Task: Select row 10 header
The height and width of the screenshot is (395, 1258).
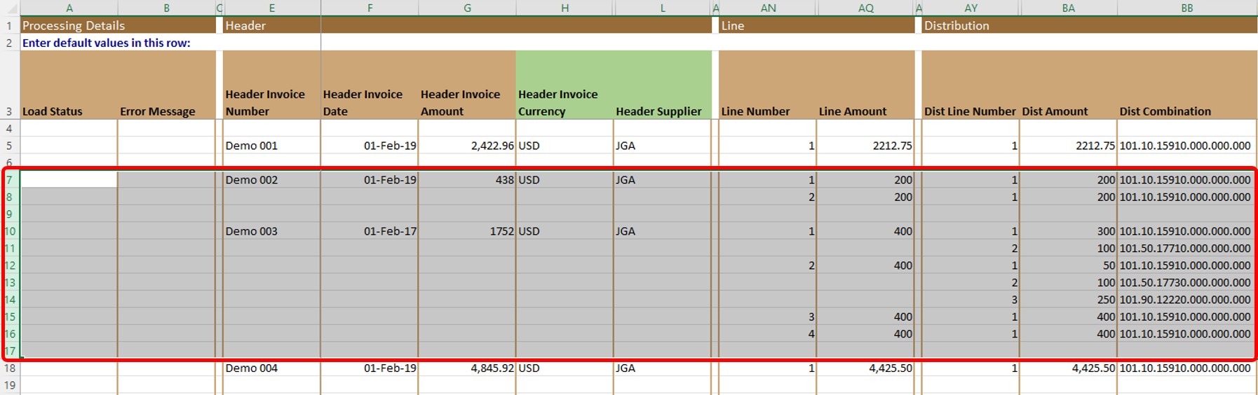Action: [10, 231]
